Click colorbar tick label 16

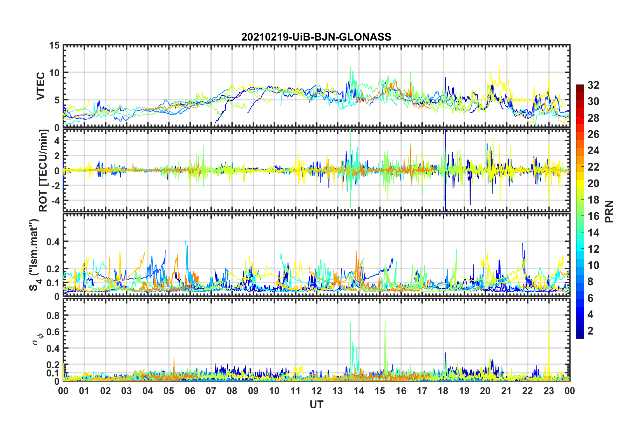tap(593, 216)
